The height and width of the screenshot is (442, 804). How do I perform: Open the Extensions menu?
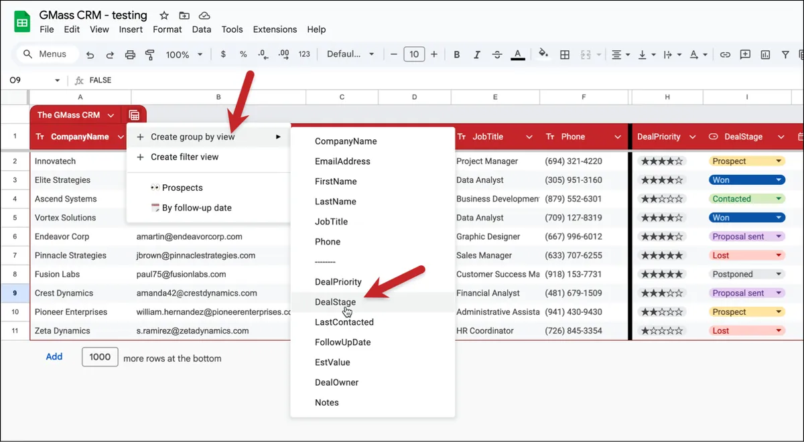[275, 29]
